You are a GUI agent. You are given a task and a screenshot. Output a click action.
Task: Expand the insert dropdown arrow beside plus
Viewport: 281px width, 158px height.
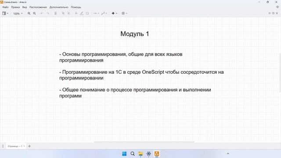click(116, 14)
